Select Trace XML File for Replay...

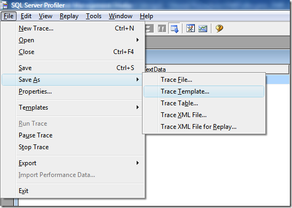(x=204, y=127)
